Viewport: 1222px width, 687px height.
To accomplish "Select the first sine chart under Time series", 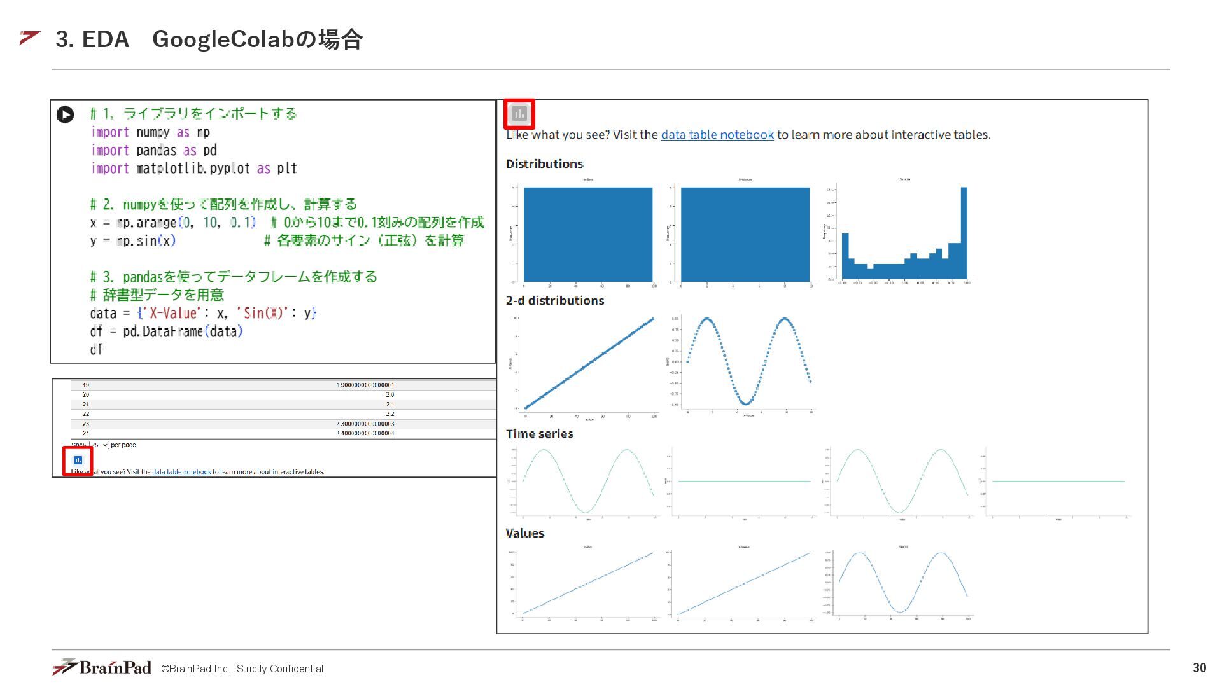I will [x=587, y=482].
